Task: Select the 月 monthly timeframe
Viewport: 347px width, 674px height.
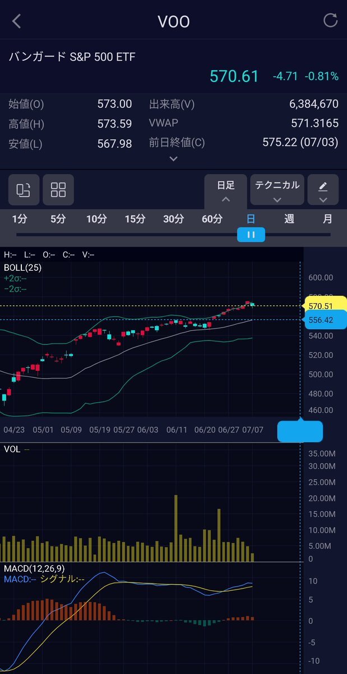Action: pyautogui.click(x=327, y=219)
